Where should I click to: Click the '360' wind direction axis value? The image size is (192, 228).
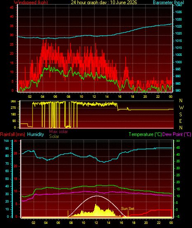pyautogui.click(x=13, y=101)
